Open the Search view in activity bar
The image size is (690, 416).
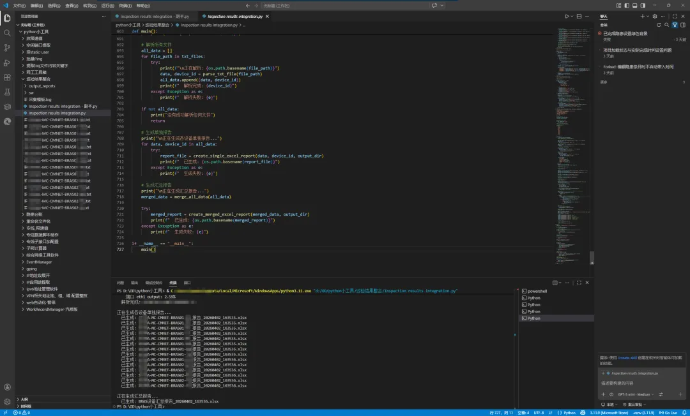7,33
